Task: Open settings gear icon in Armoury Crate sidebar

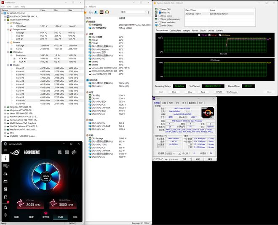Action: pos(5,215)
